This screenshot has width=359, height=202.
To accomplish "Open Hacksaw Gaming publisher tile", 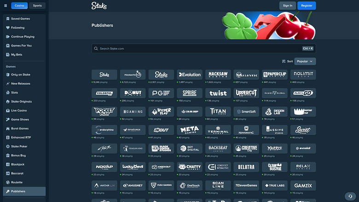I will (x=218, y=75).
